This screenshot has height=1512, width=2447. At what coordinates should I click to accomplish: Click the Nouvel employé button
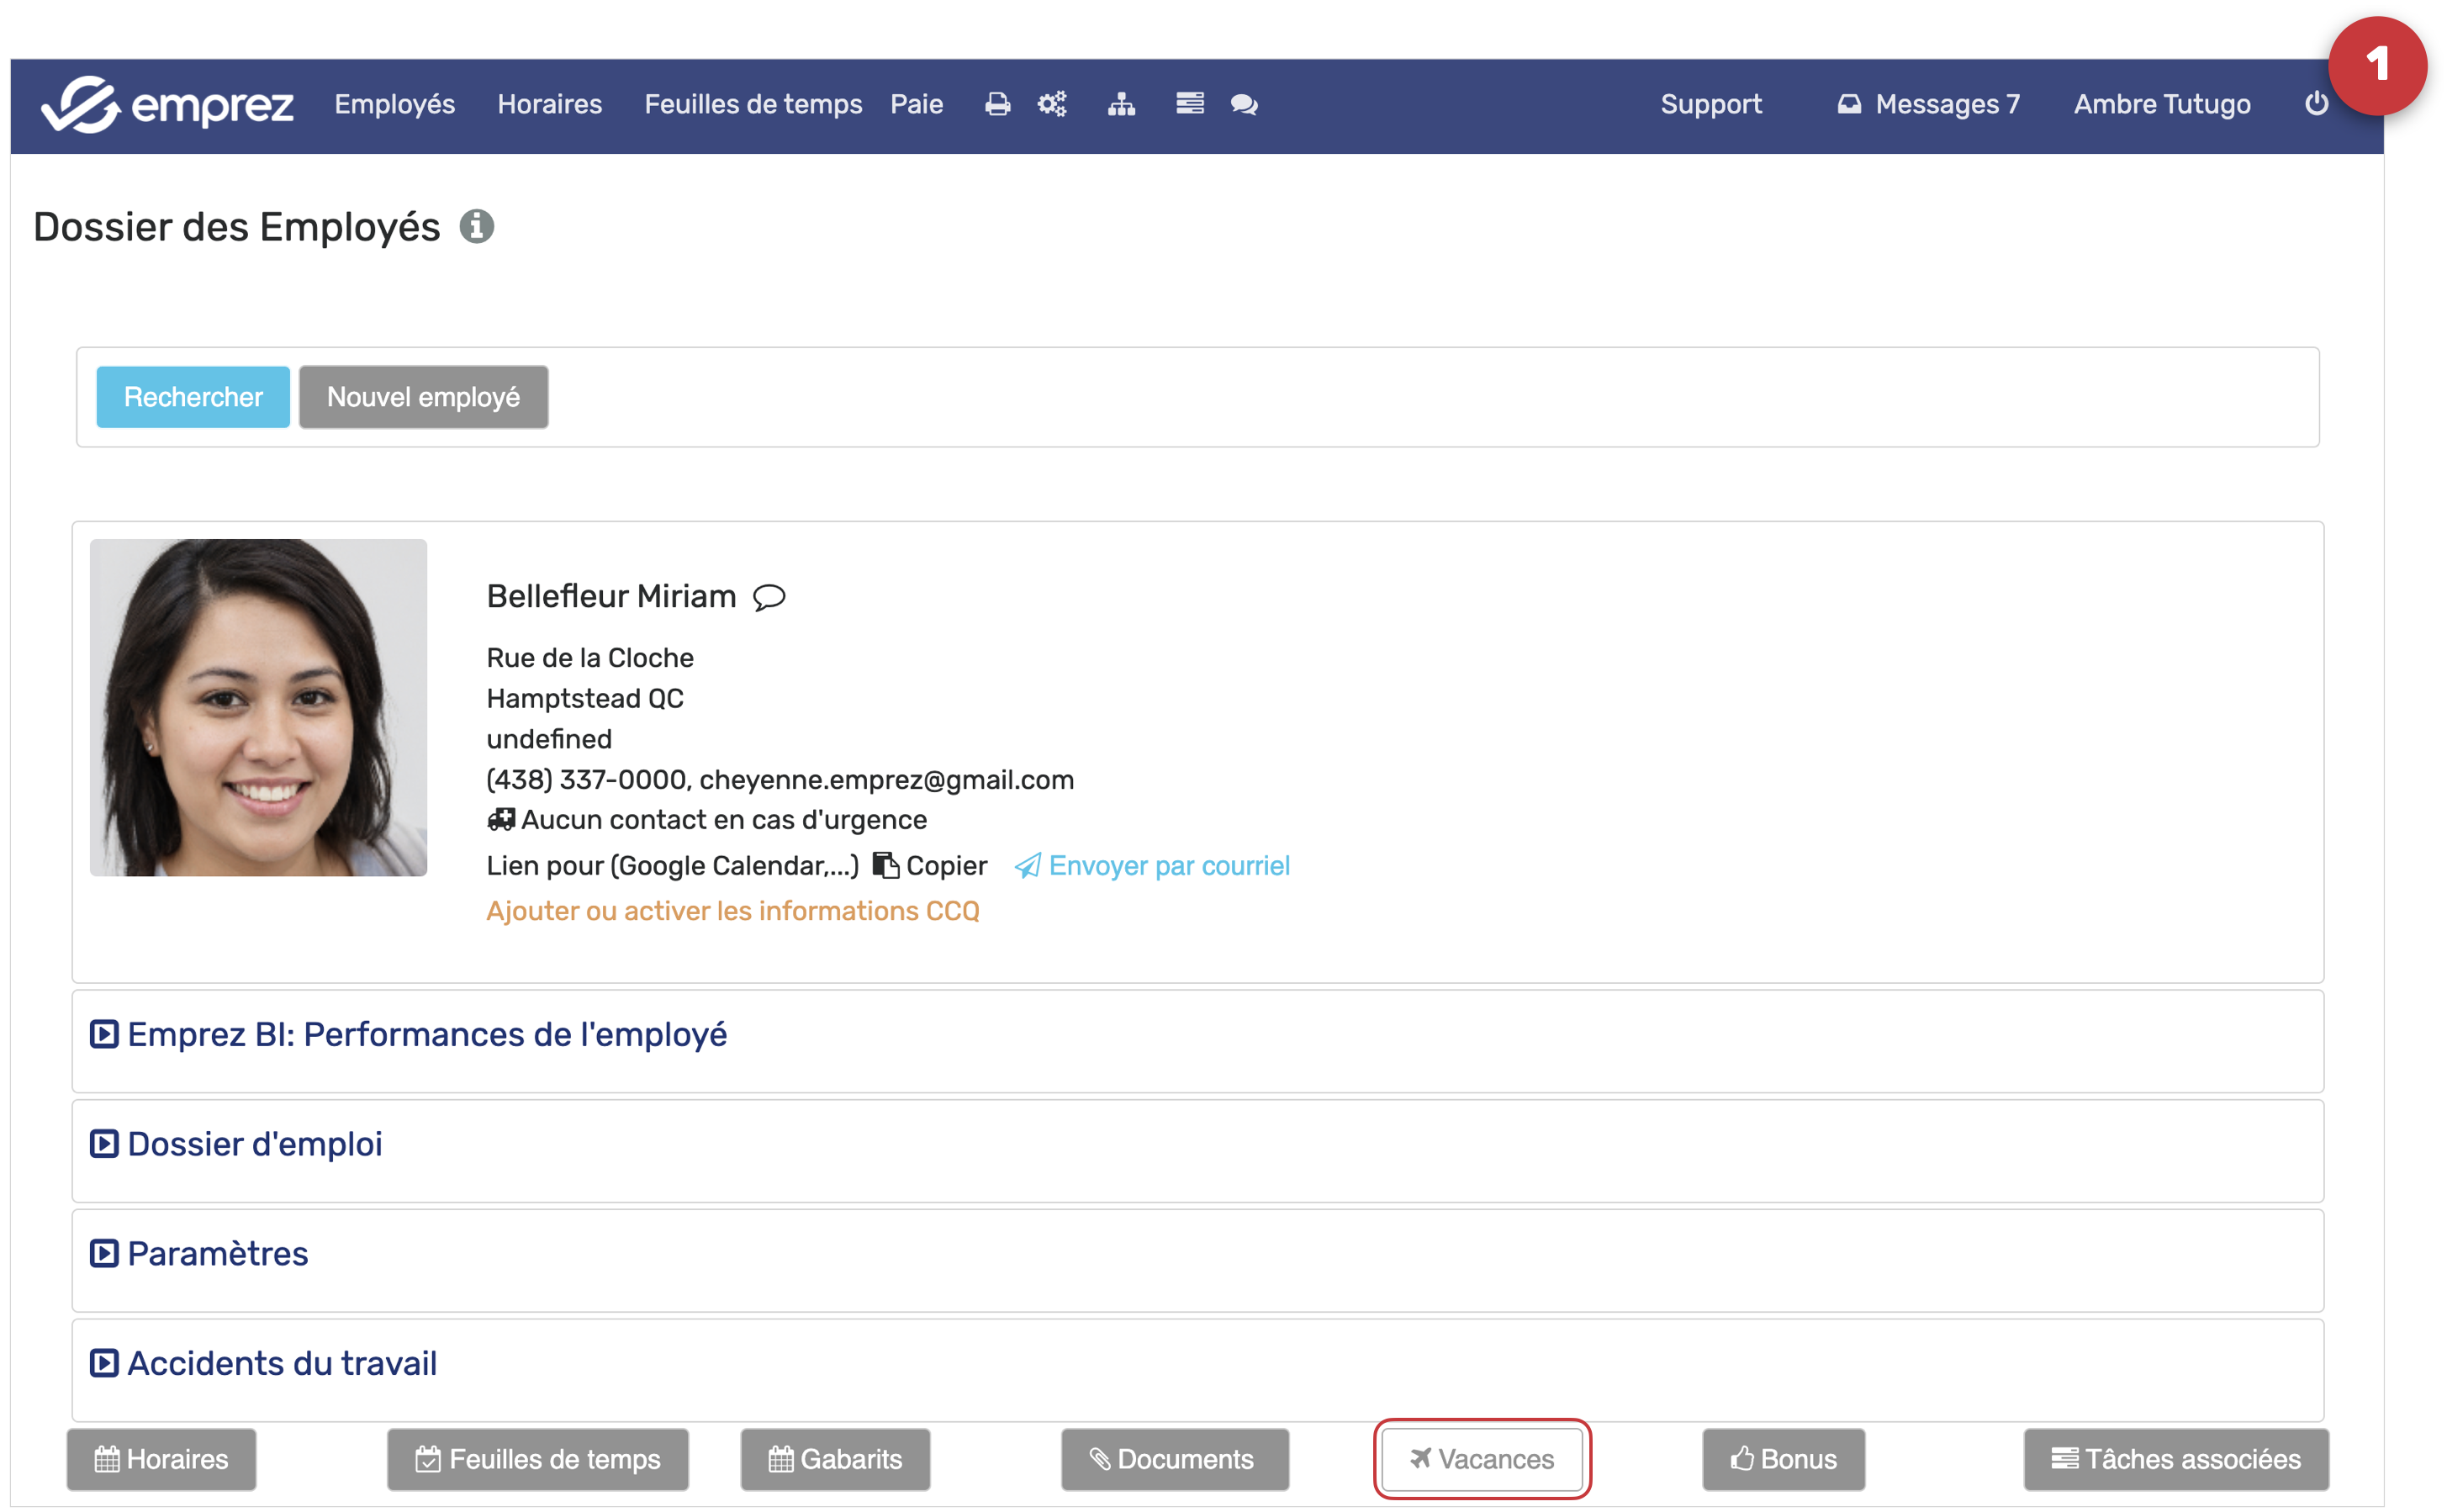pos(423,397)
